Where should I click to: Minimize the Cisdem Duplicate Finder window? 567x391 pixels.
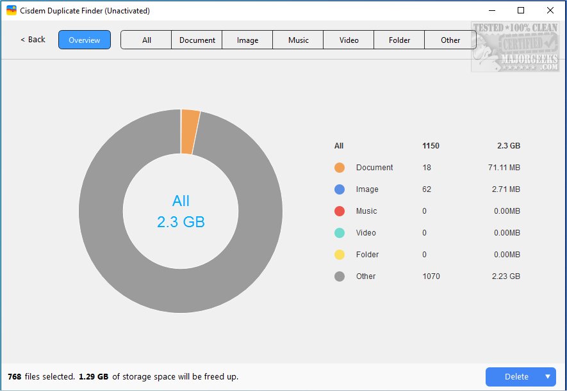click(x=492, y=10)
